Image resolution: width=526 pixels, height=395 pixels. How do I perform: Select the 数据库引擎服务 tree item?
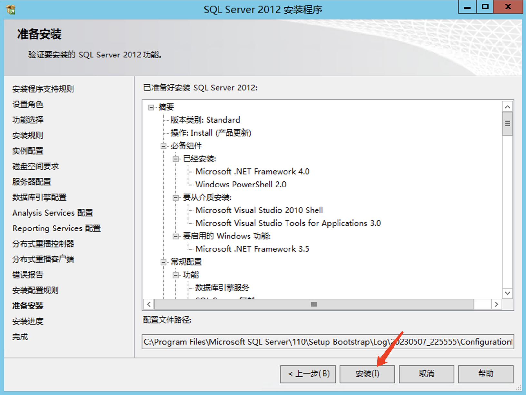pyautogui.click(x=222, y=288)
